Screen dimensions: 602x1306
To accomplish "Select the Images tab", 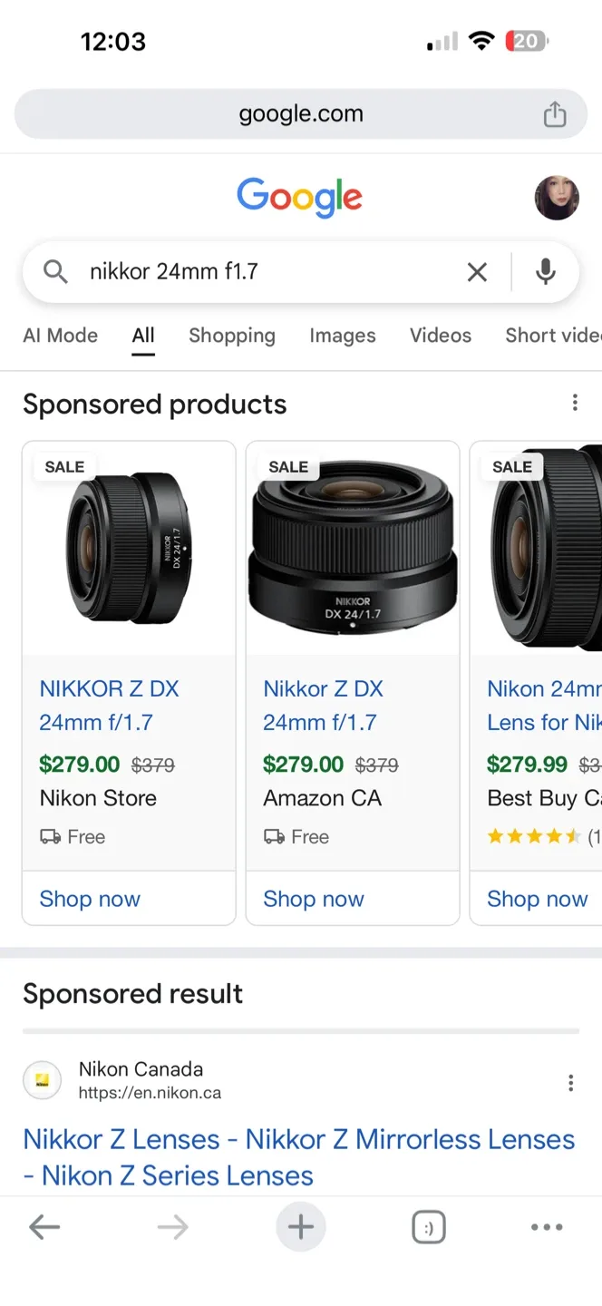I will [x=342, y=336].
